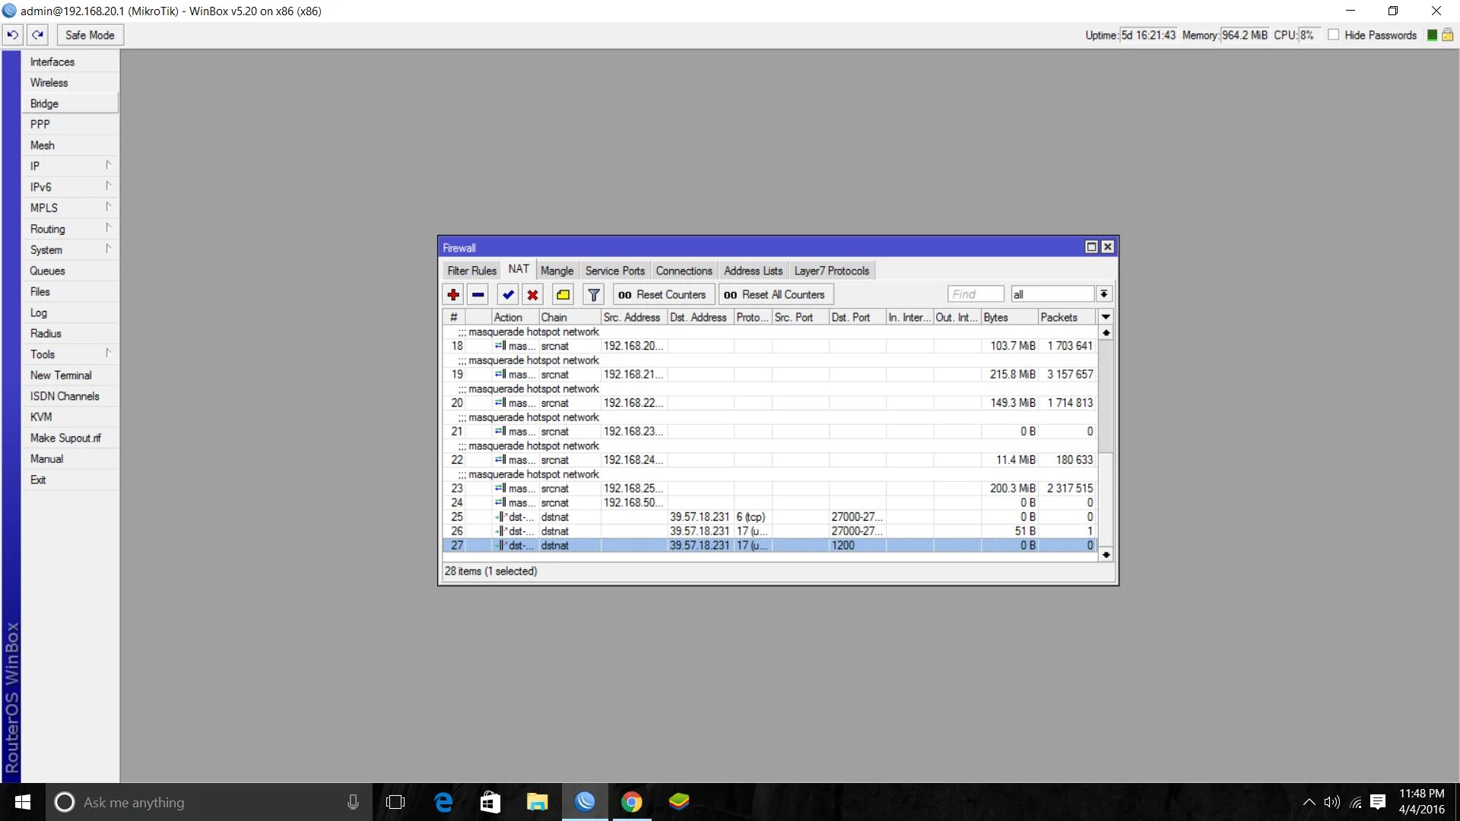
Task: Open Google Chrome from taskbar
Action: [x=631, y=802]
